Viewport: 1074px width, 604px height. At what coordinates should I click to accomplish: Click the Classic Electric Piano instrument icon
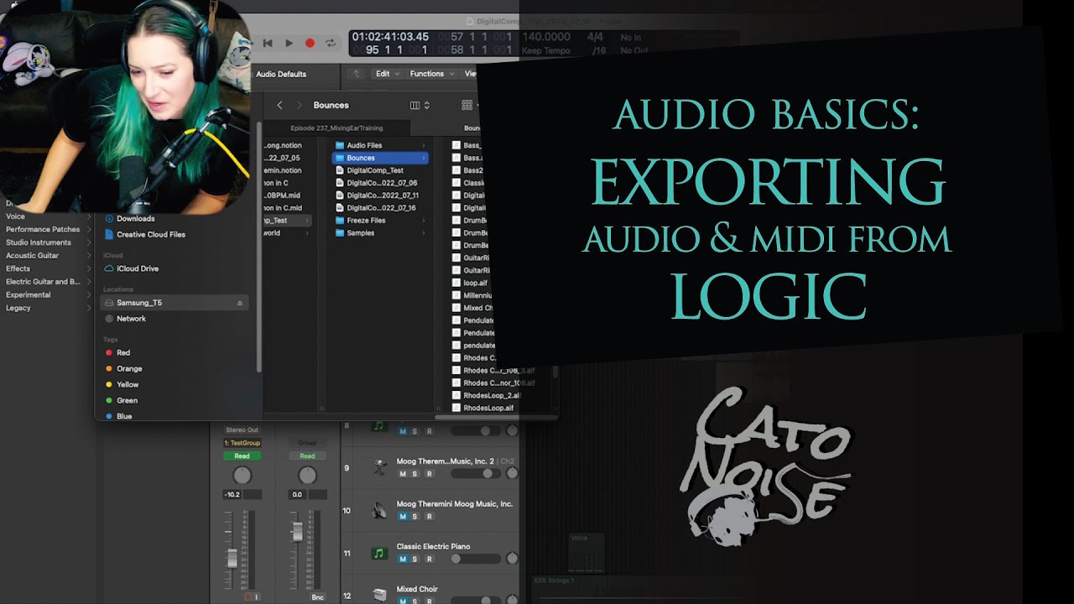click(x=378, y=554)
